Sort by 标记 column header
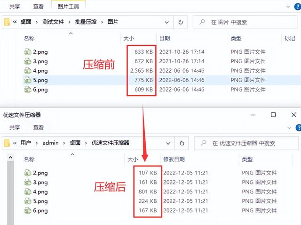This screenshot has height=225, width=301. point(290,38)
